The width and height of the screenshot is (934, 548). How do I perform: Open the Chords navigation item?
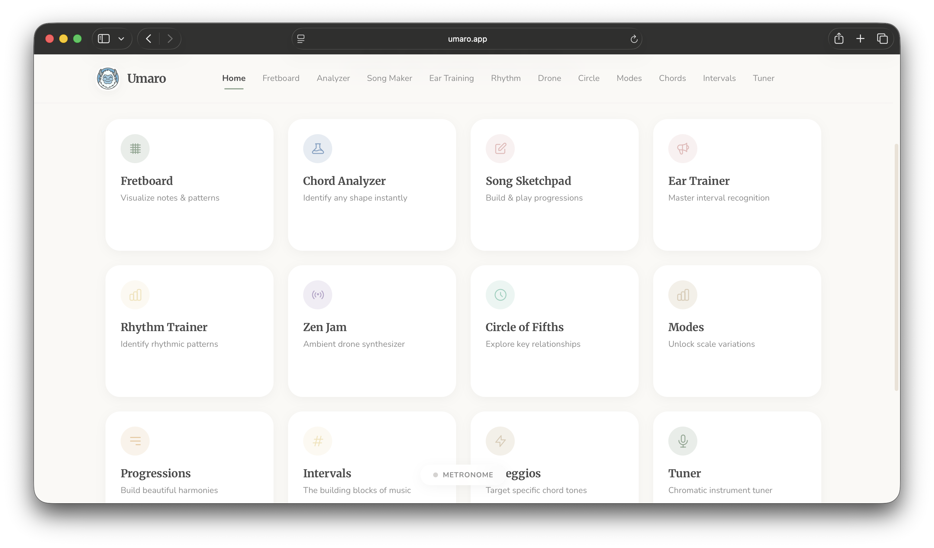(672, 78)
